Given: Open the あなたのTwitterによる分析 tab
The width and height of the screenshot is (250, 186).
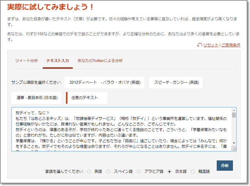Looking at the screenshot, I should point(100,61).
